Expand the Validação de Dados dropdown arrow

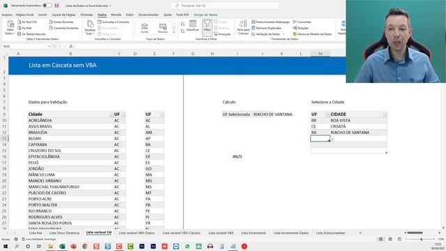tap(284, 34)
